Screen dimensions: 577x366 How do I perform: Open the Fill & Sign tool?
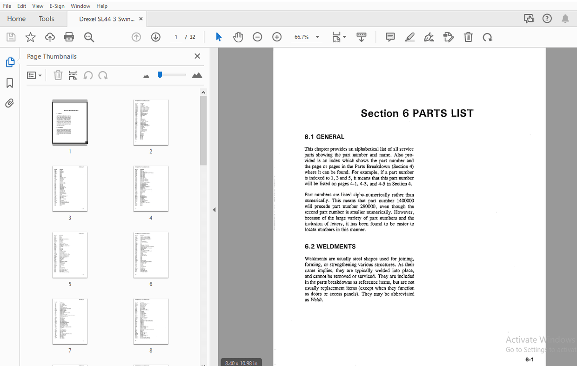click(x=429, y=37)
